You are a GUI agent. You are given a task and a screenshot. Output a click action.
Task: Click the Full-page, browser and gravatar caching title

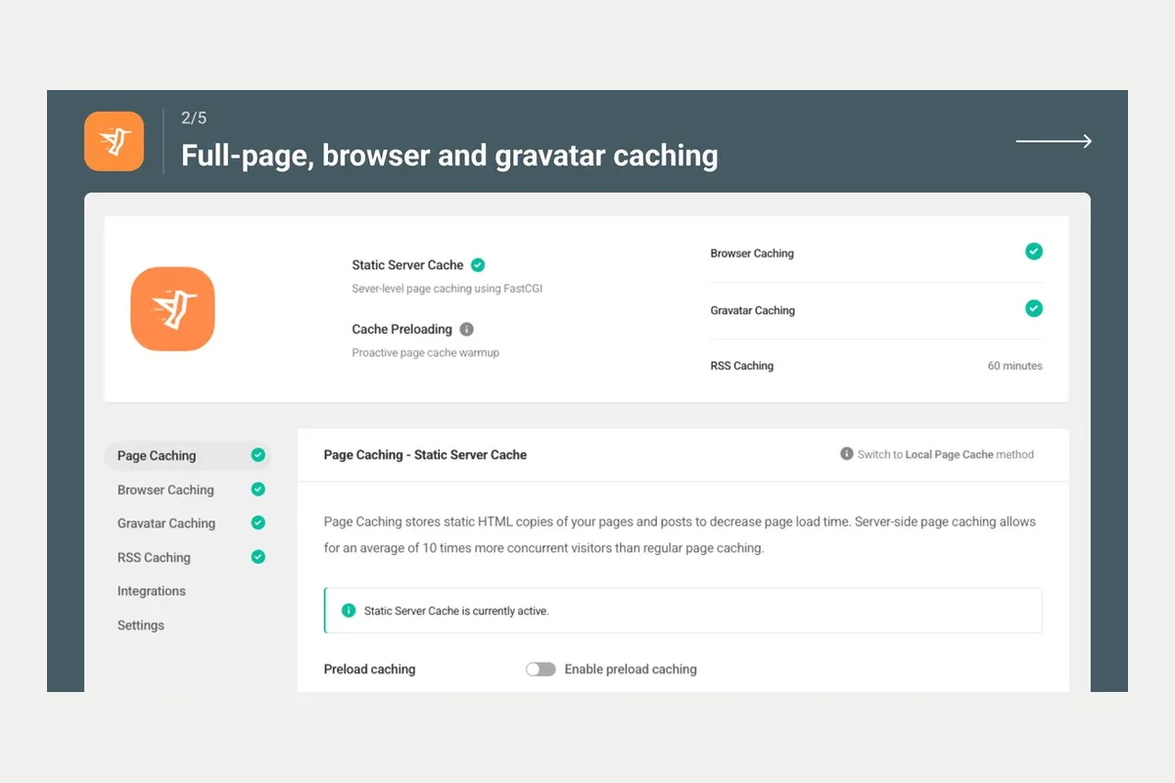(449, 156)
